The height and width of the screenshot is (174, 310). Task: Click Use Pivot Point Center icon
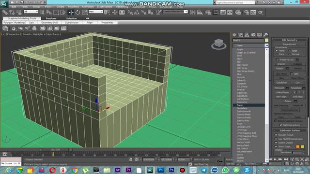107,13
